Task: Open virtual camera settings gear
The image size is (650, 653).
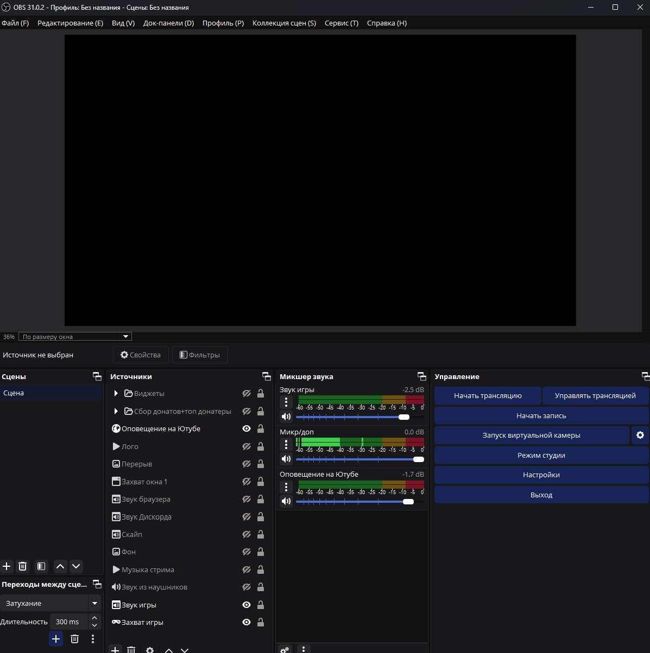Action: tap(640, 435)
